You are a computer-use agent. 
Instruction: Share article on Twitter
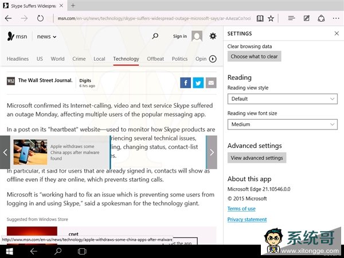pyautogui.click(x=198, y=83)
